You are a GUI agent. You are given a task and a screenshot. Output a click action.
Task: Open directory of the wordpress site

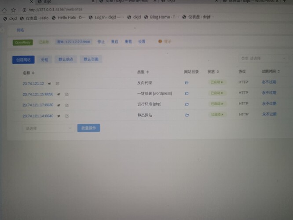tap(187, 93)
